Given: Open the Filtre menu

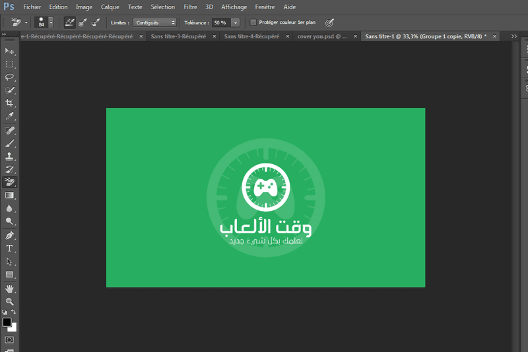Looking at the screenshot, I should click(x=190, y=7).
